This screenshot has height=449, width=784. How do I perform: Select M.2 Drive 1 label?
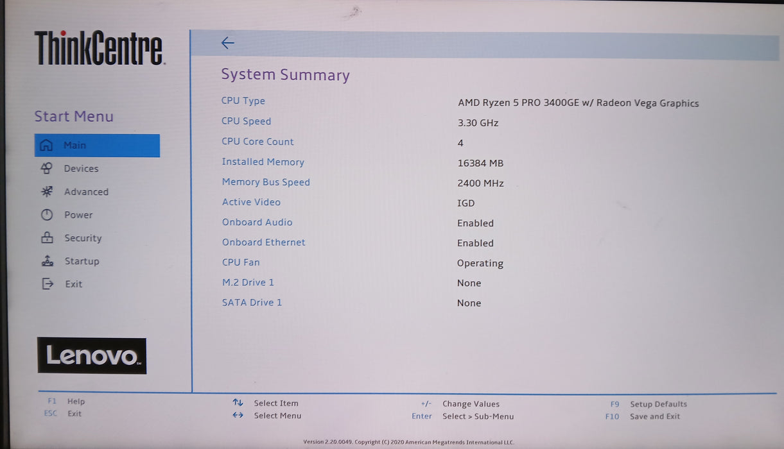[x=248, y=282]
